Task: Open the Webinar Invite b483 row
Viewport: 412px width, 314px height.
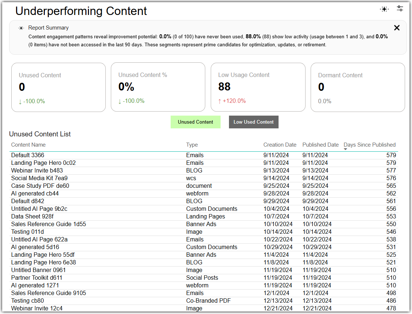Action: pos(204,171)
